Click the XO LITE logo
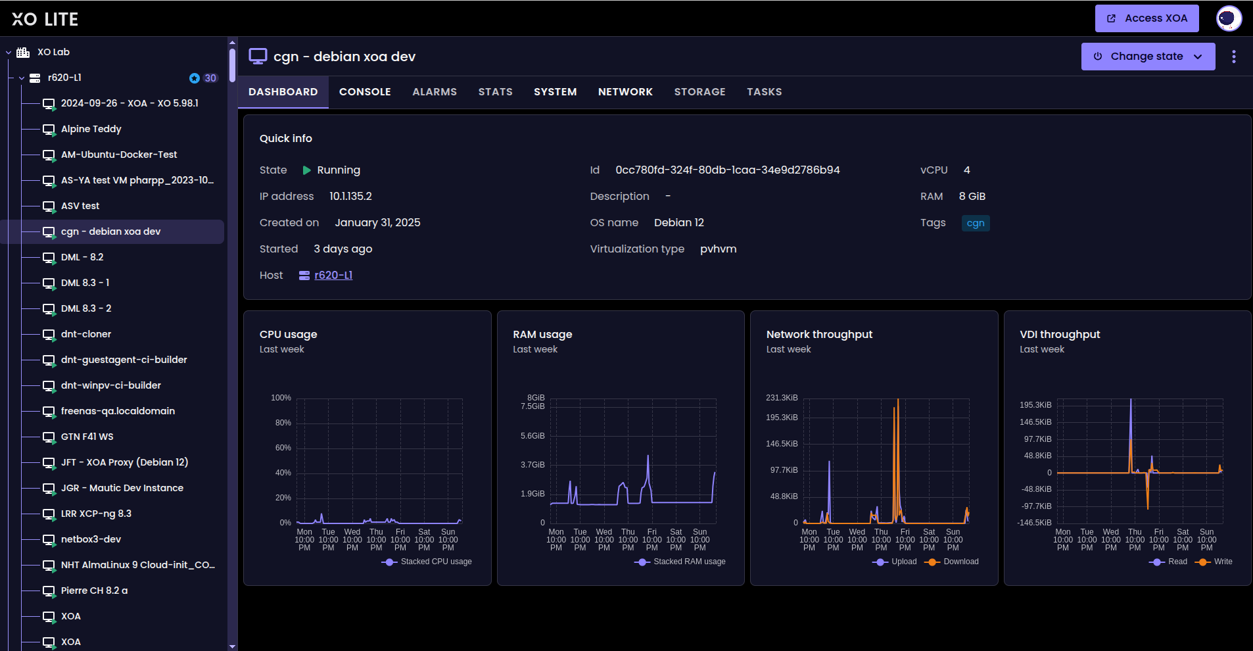The width and height of the screenshot is (1253, 651). coord(45,19)
